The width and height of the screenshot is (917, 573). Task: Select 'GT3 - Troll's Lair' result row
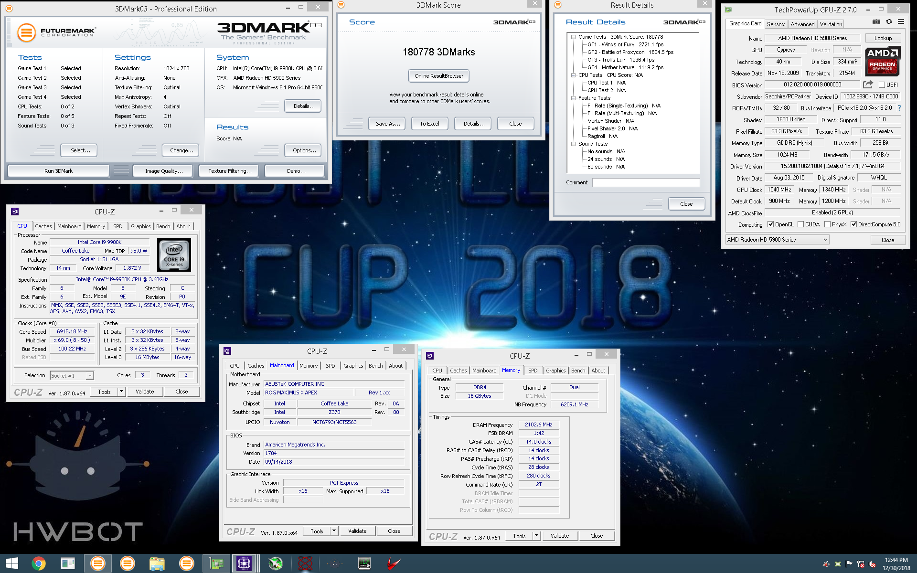tap(621, 60)
